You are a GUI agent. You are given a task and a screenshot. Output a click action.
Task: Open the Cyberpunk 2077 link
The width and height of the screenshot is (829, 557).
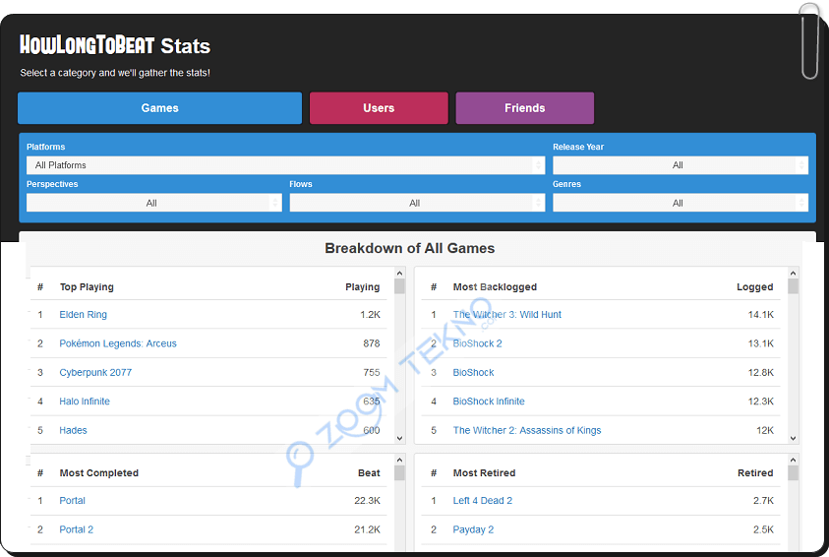(x=95, y=372)
